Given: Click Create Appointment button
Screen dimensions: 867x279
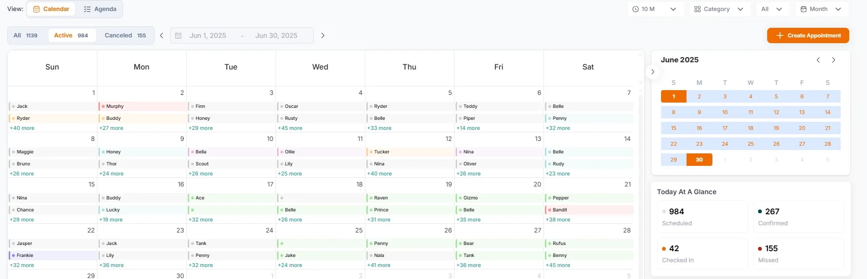Looking at the screenshot, I should click(808, 35).
